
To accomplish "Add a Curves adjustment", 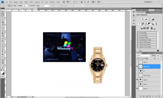I will 149,19.
